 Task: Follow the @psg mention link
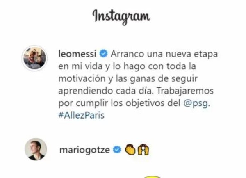coord(196,103)
